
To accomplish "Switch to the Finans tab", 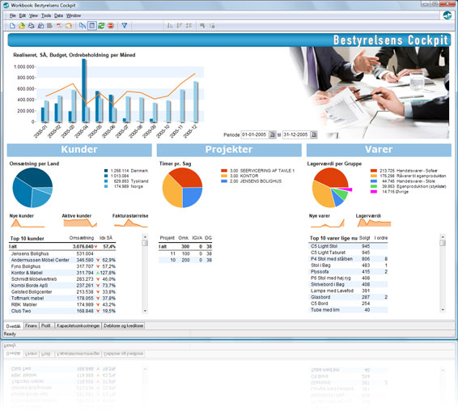I will tap(31, 325).
